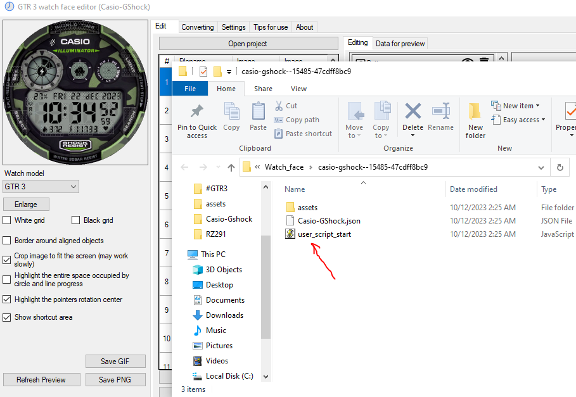Enable Highlight entire space by circle progress
This screenshot has height=397, width=576.
6,280
